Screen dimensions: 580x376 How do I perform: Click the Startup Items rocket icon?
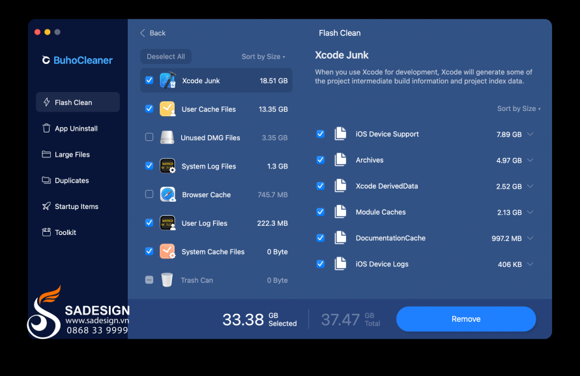tap(46, 206)
